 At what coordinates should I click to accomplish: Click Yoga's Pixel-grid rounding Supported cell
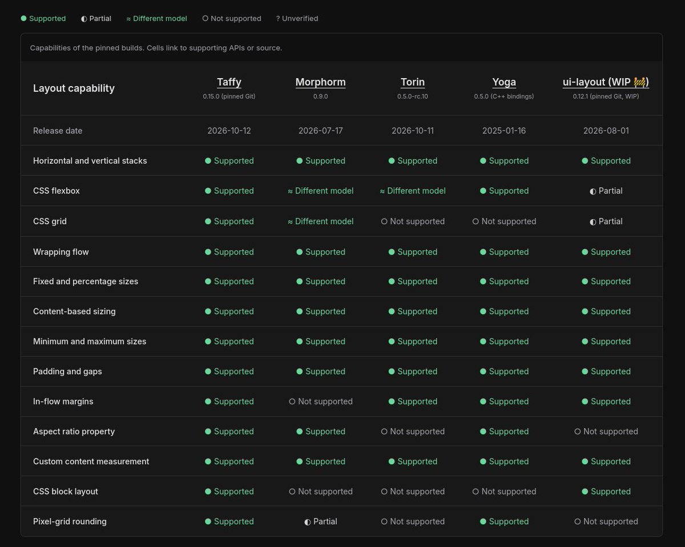click(504, 522)
